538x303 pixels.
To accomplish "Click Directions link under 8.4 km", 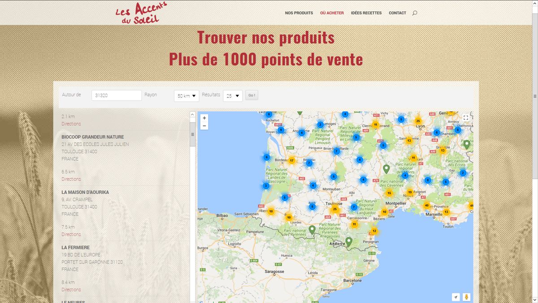I will click(71, 290).
